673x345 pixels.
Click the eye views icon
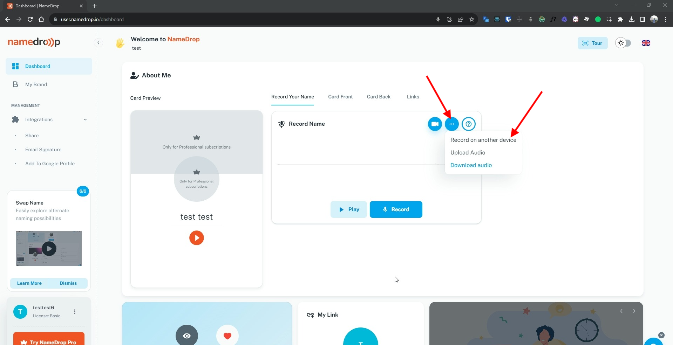187,335
